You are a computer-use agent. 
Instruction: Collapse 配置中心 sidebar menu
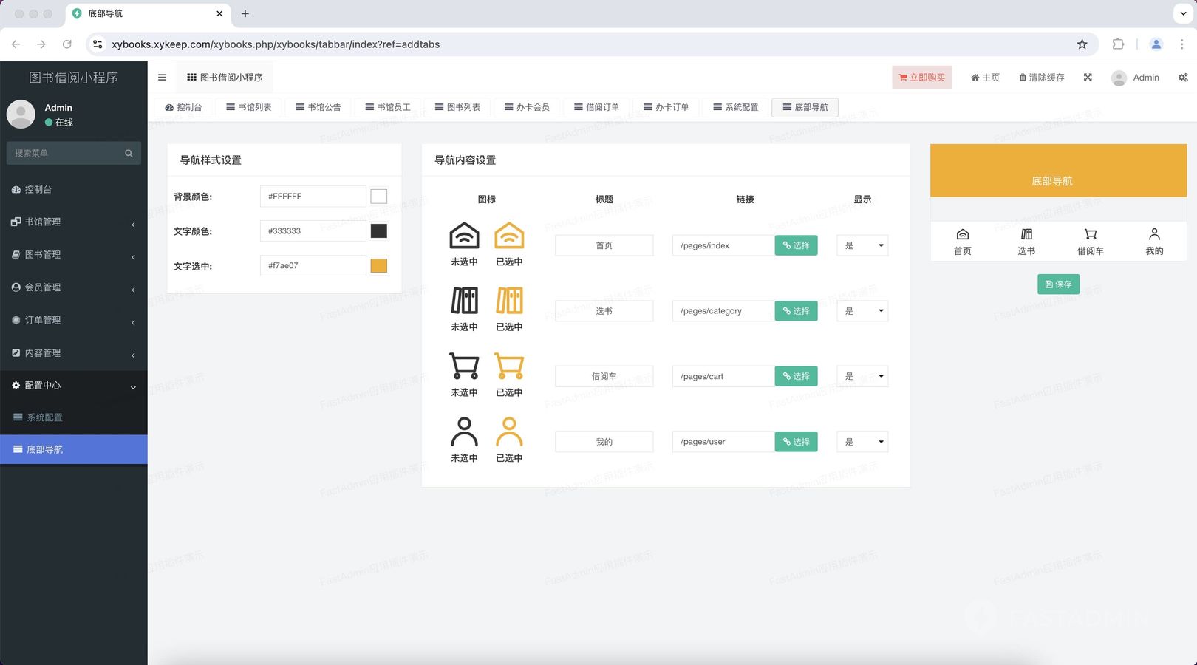pos(74,386)
